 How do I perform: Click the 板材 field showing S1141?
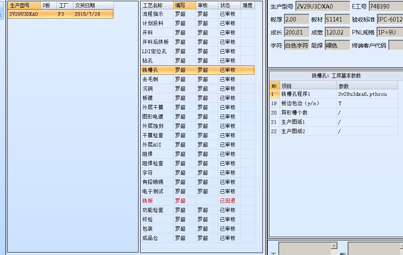click(x=337, y=19)
